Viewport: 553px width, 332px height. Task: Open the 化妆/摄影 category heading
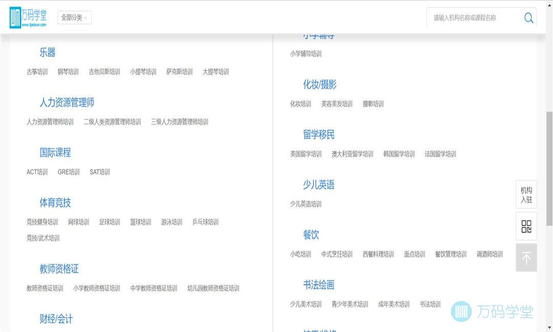pyautogui.click(x=320, y=85)
